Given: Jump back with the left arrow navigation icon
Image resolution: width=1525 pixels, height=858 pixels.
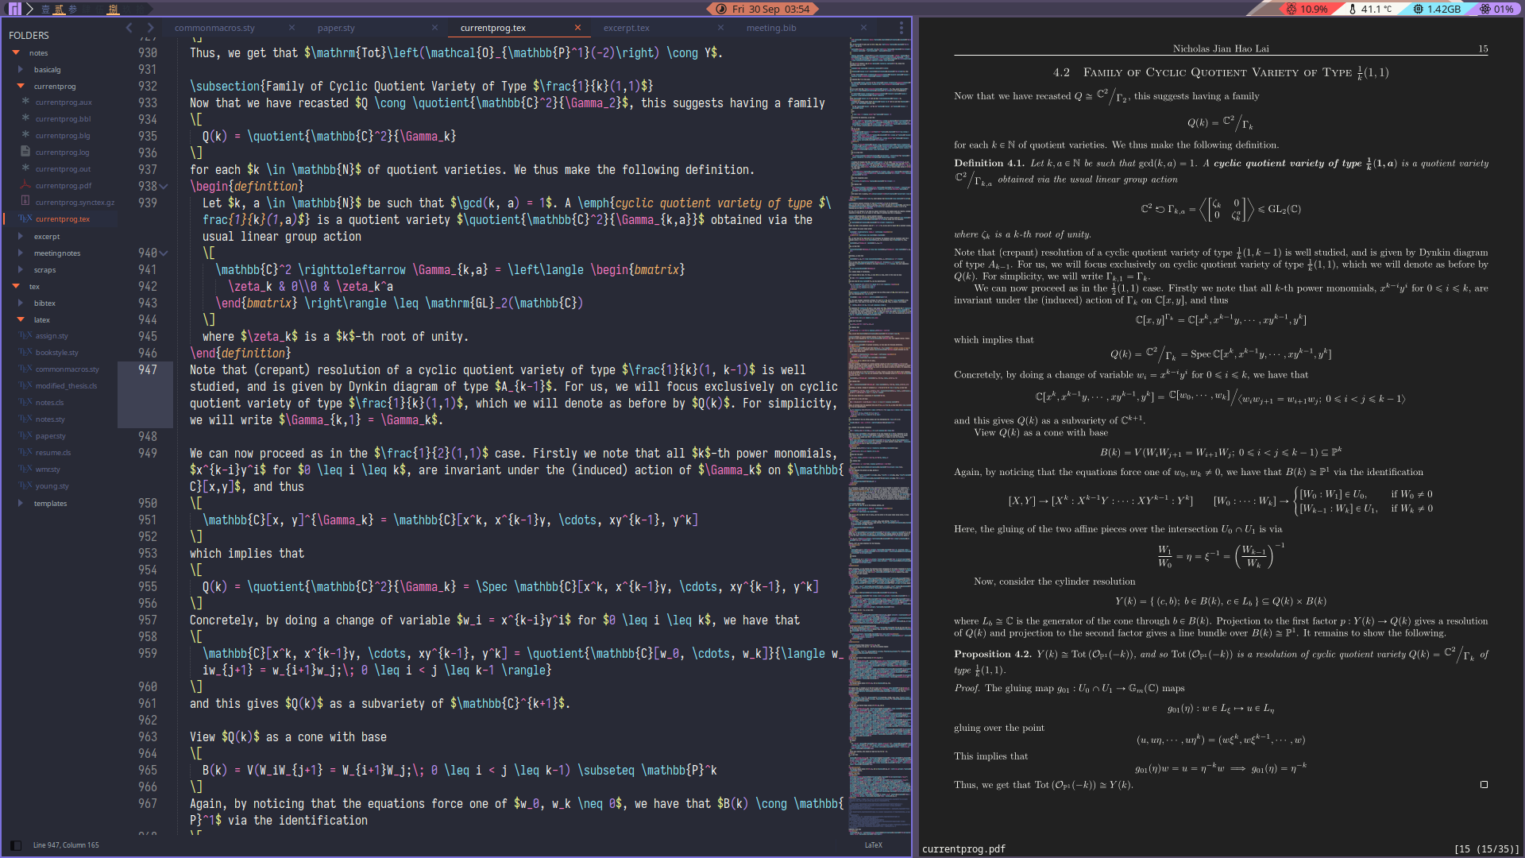Looking at the screenshot, I should coord(129,28).
